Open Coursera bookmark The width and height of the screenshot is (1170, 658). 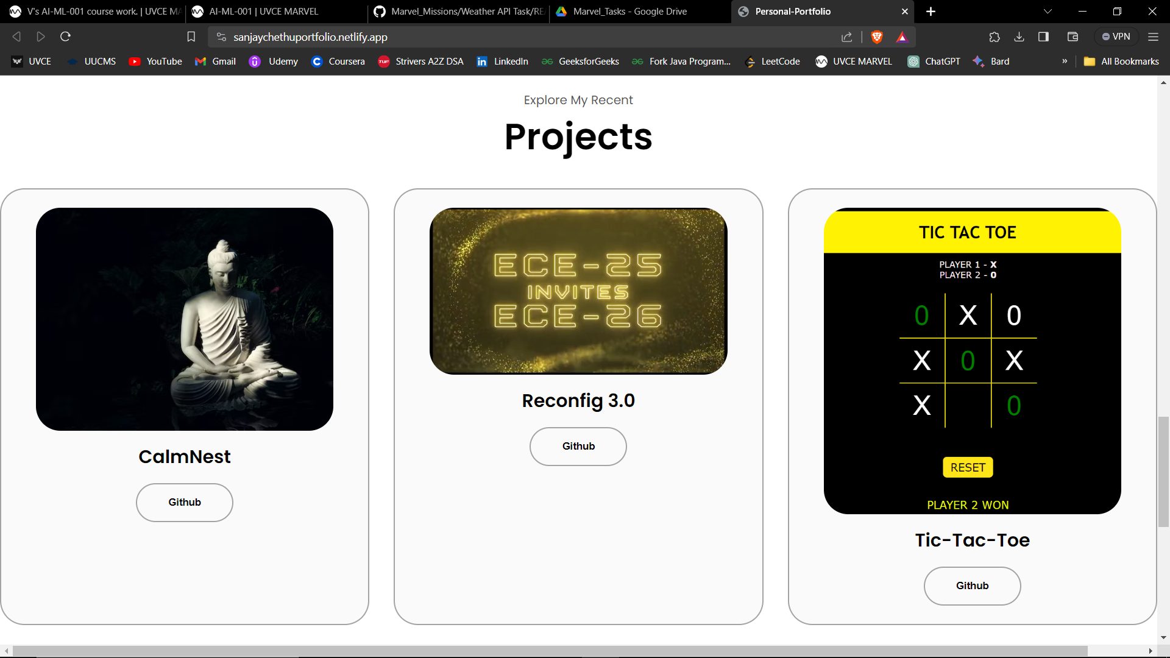(x=338, y=62)
